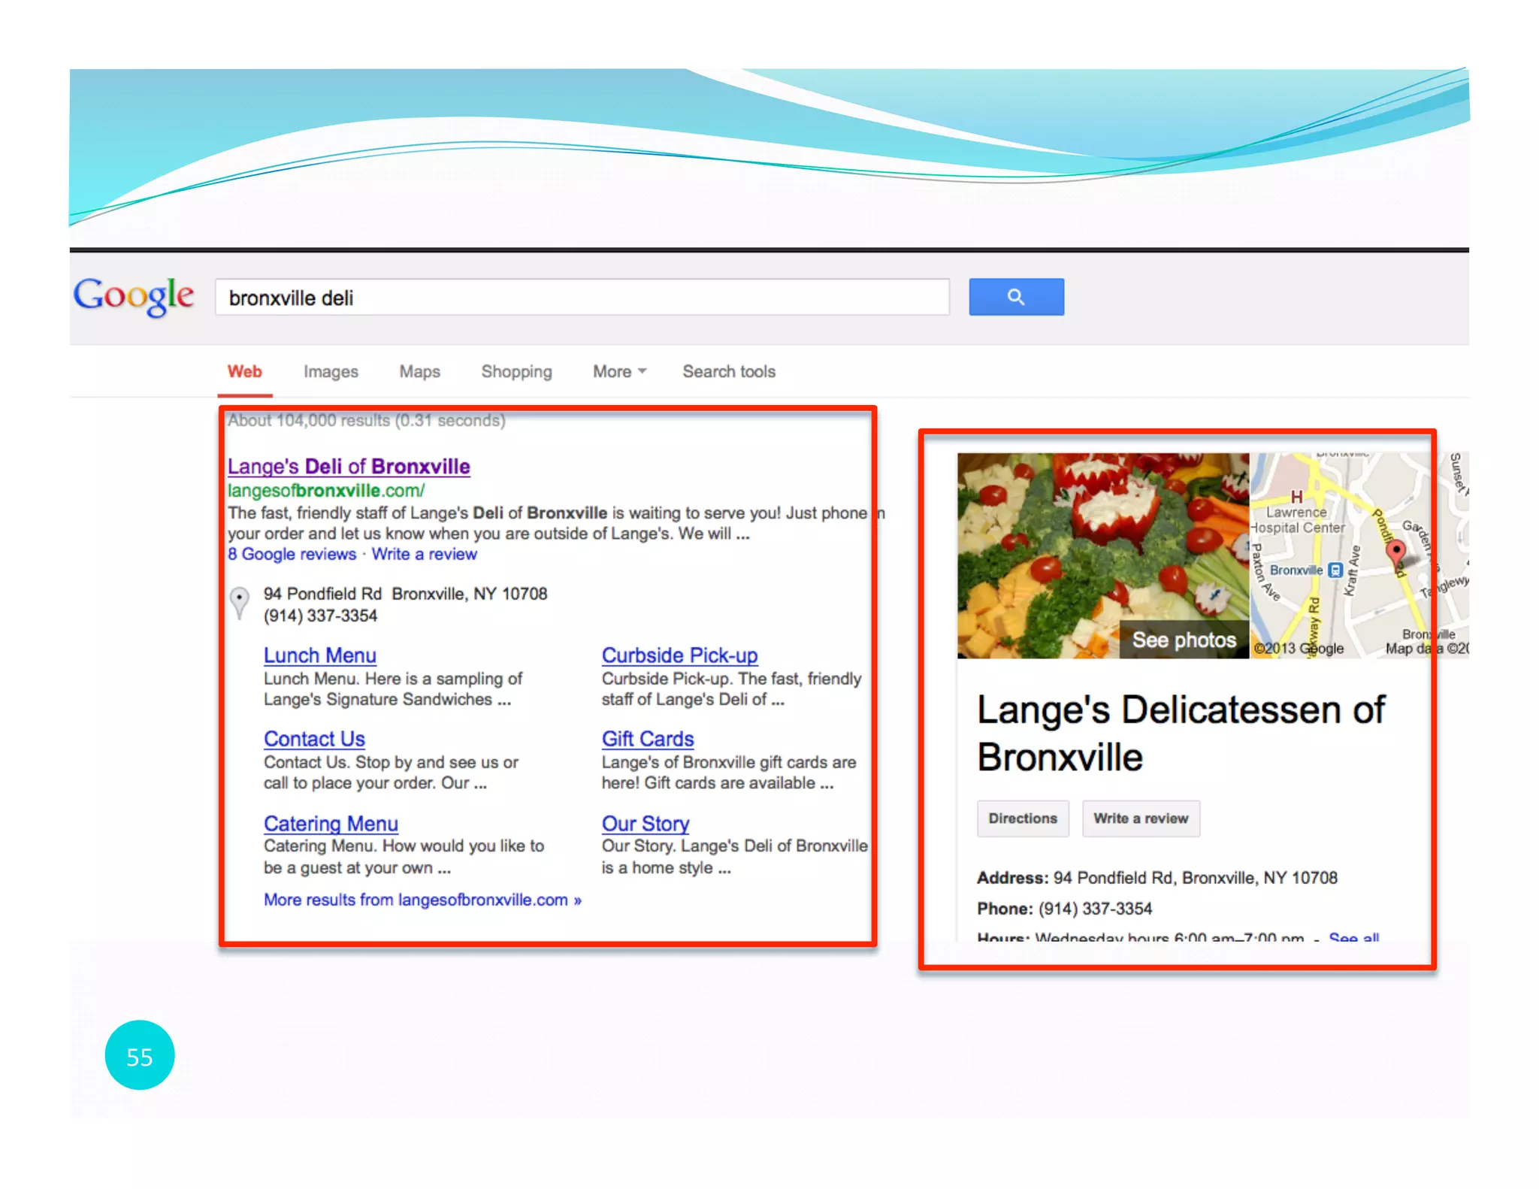The image size is (1539, 1189).
Task: Click More results from langesofbronxville.com
Action: pos(422,900)
